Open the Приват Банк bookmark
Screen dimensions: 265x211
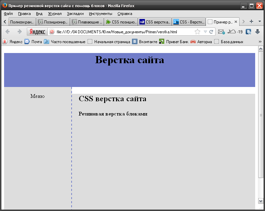tap(174, 42)
